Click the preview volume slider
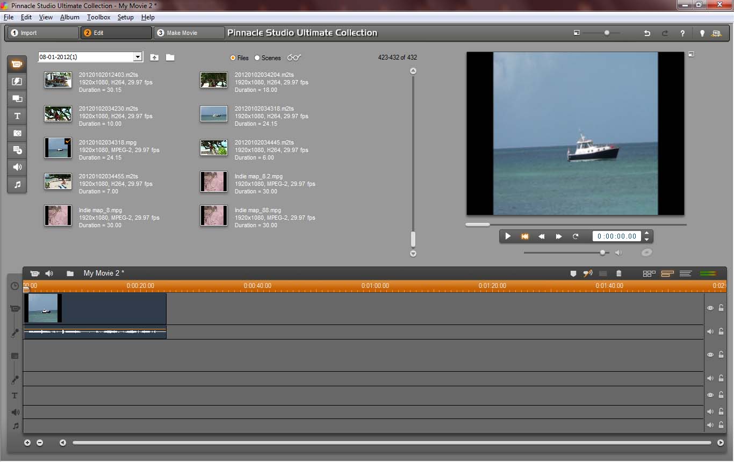Viewport: 734px width, 462px height. (566, 252)
